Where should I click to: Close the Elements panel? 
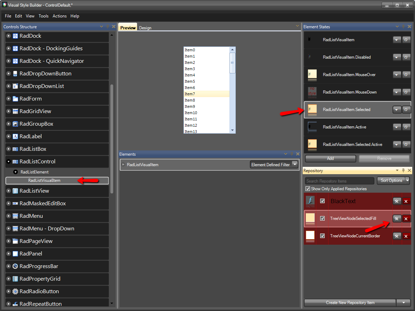[298, 154]
